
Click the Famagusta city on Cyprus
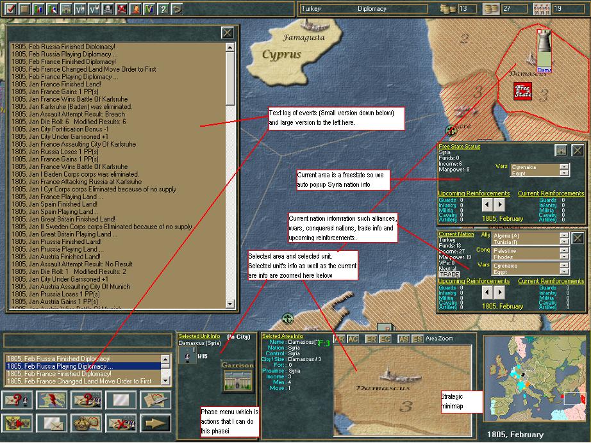pos(315,26)
